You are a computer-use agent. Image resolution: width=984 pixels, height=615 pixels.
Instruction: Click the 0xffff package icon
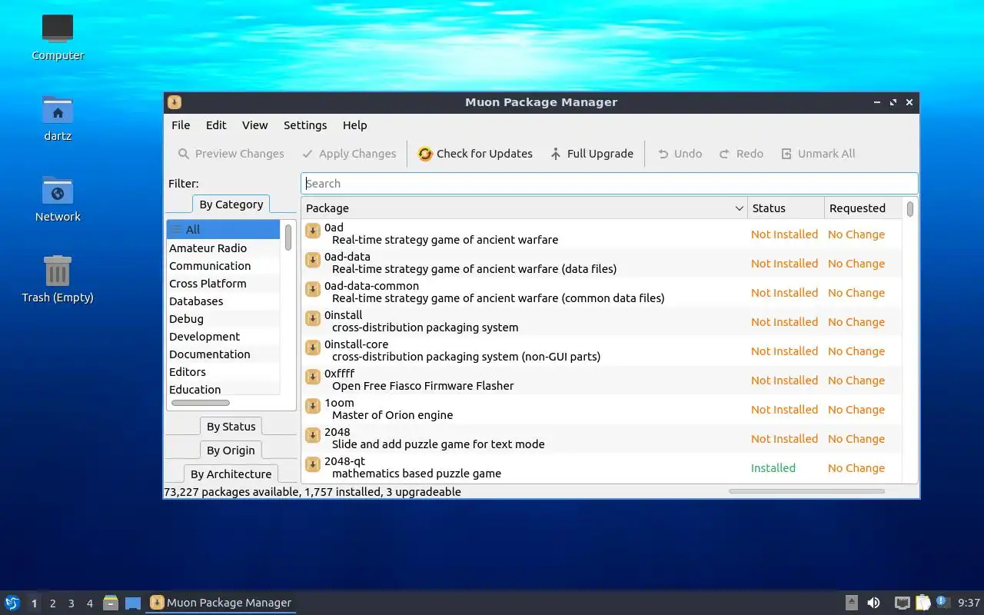[313, 377]
